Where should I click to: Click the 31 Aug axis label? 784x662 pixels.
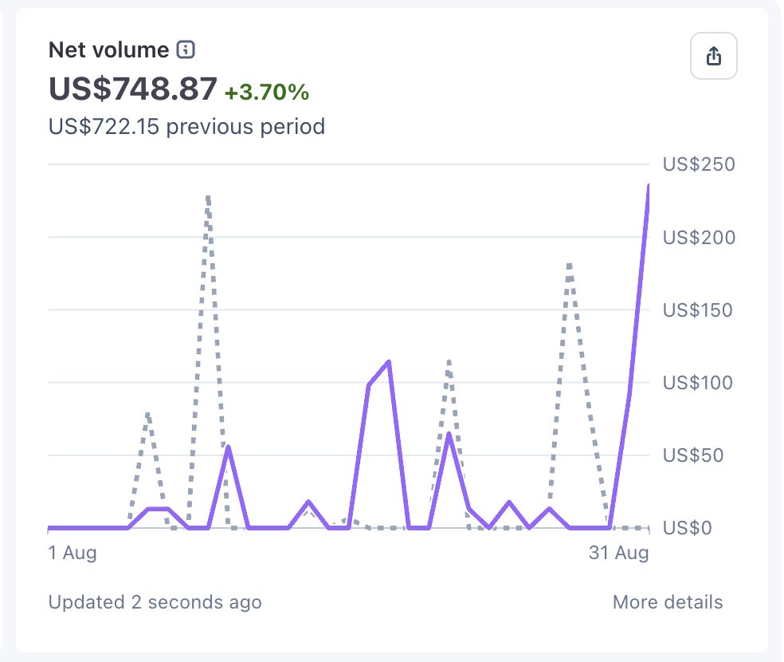(618, 553)
